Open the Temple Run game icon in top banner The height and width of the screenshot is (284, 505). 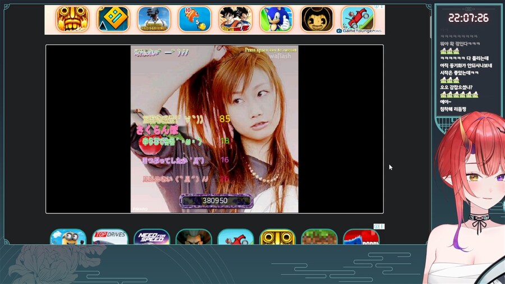72,19
